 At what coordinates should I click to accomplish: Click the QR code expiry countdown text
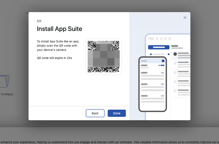pos(55,58)
